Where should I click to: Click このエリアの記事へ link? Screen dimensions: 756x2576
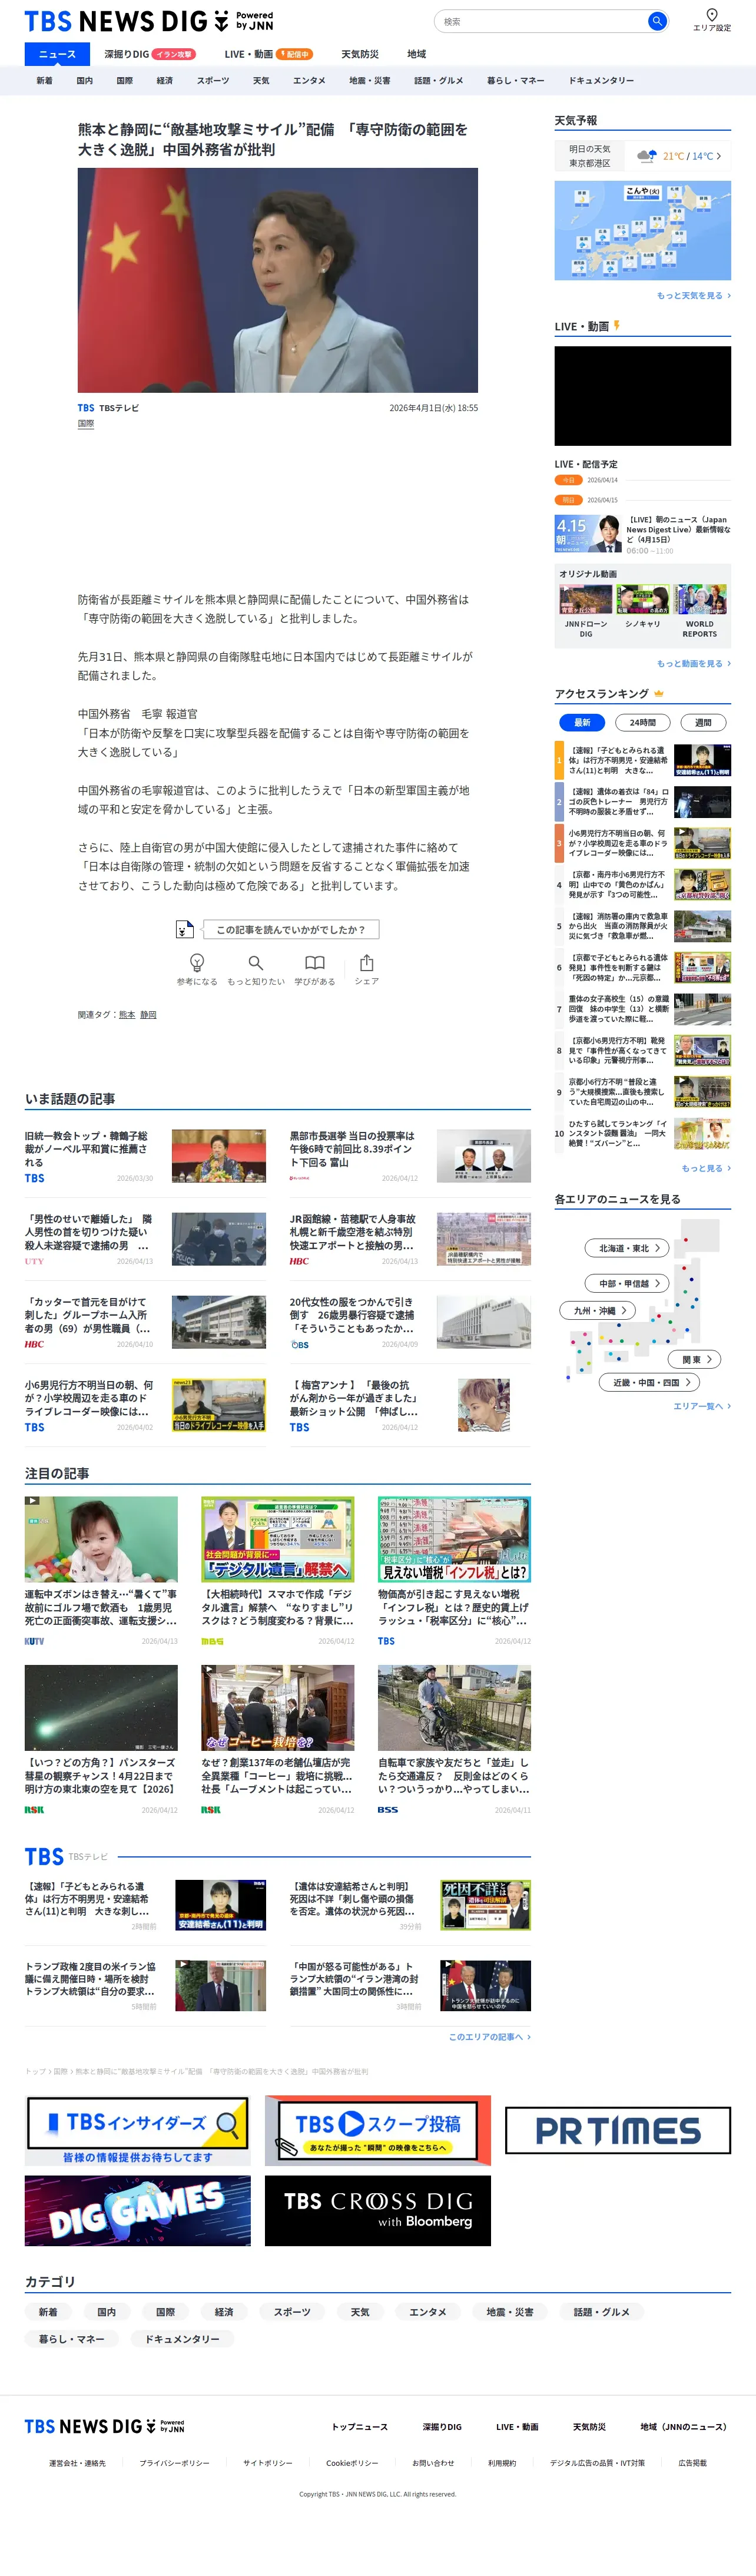(x=490, y=2037)
